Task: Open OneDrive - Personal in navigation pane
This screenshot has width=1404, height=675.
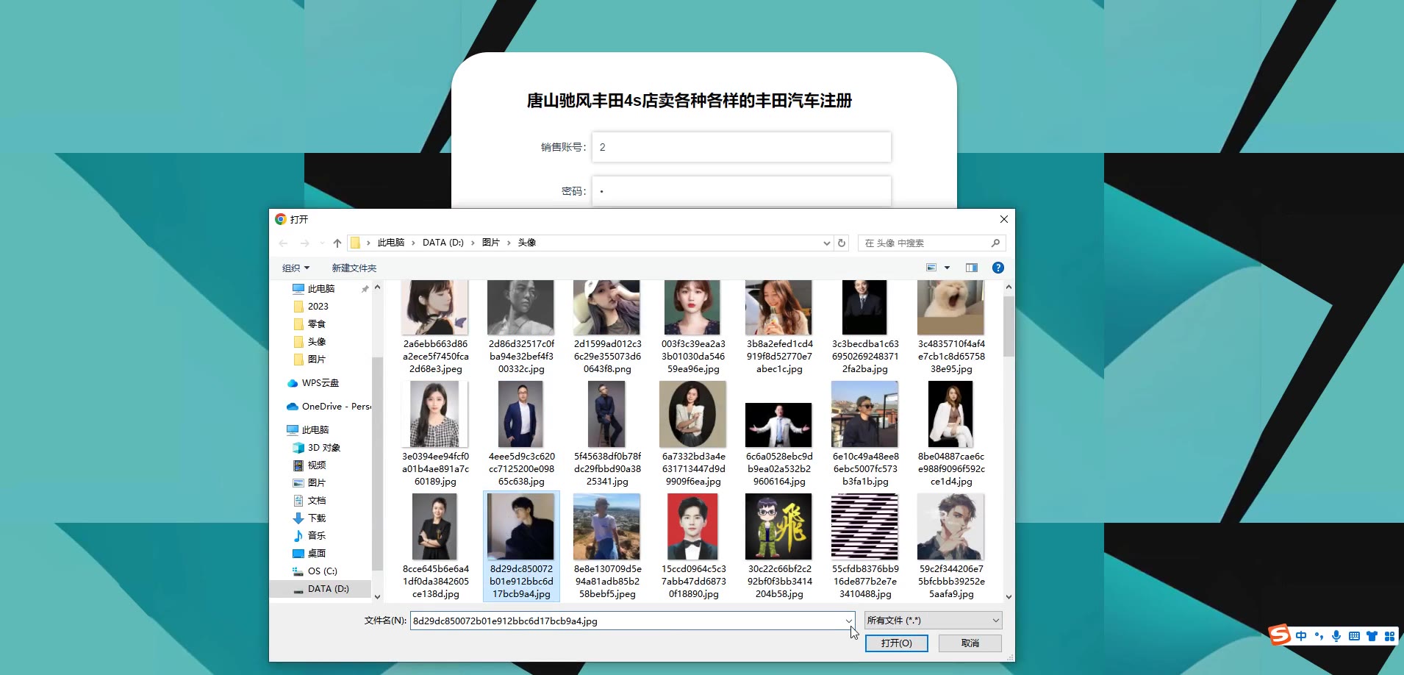Action: click(x=329, y=407)
